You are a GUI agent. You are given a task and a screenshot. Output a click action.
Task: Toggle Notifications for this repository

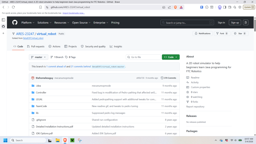(202, 33)
